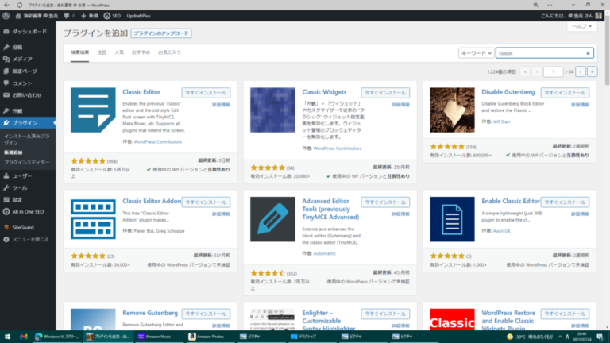Expand the Help dropdown (ヘルプ)
The image size is (610, 343).
click(x=582, y=26)
